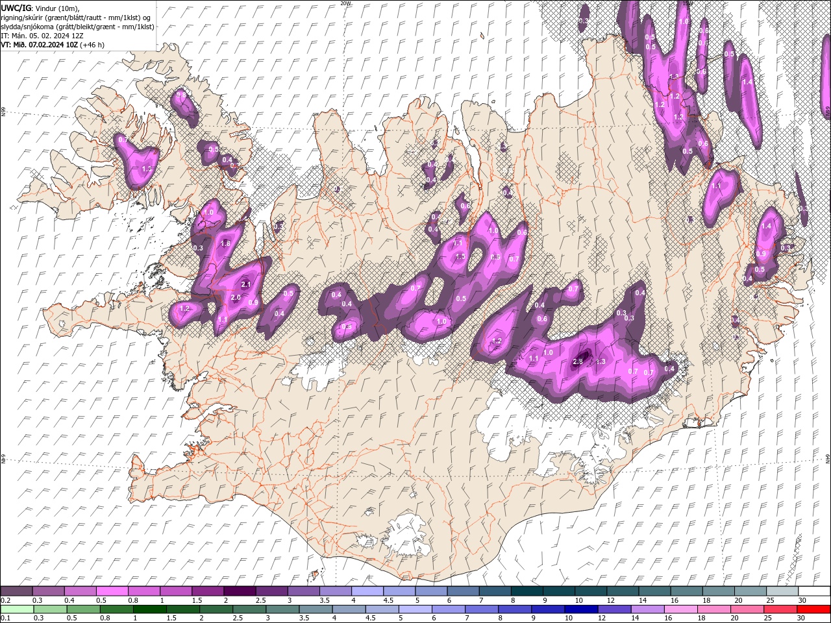
Task: Select the 0.8–1 pink swatch, upper legend row
Action: click(x=144, y=591)
